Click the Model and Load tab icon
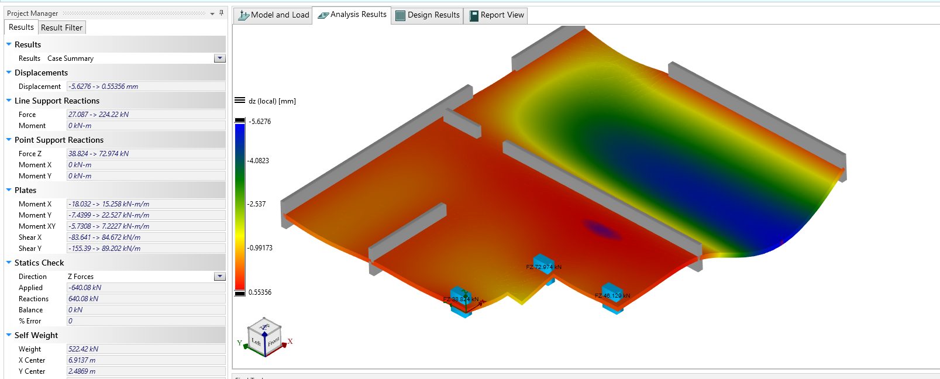940x379 pixels. pyautogui.click(x=243, y=15)
